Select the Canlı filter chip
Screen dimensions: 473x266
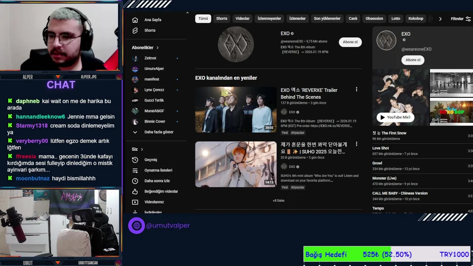coord(353,18)
